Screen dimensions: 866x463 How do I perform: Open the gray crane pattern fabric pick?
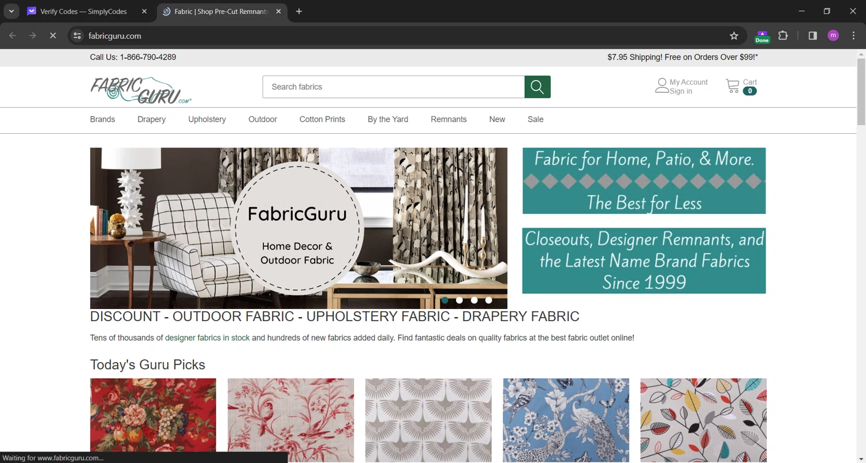point(428,420)
